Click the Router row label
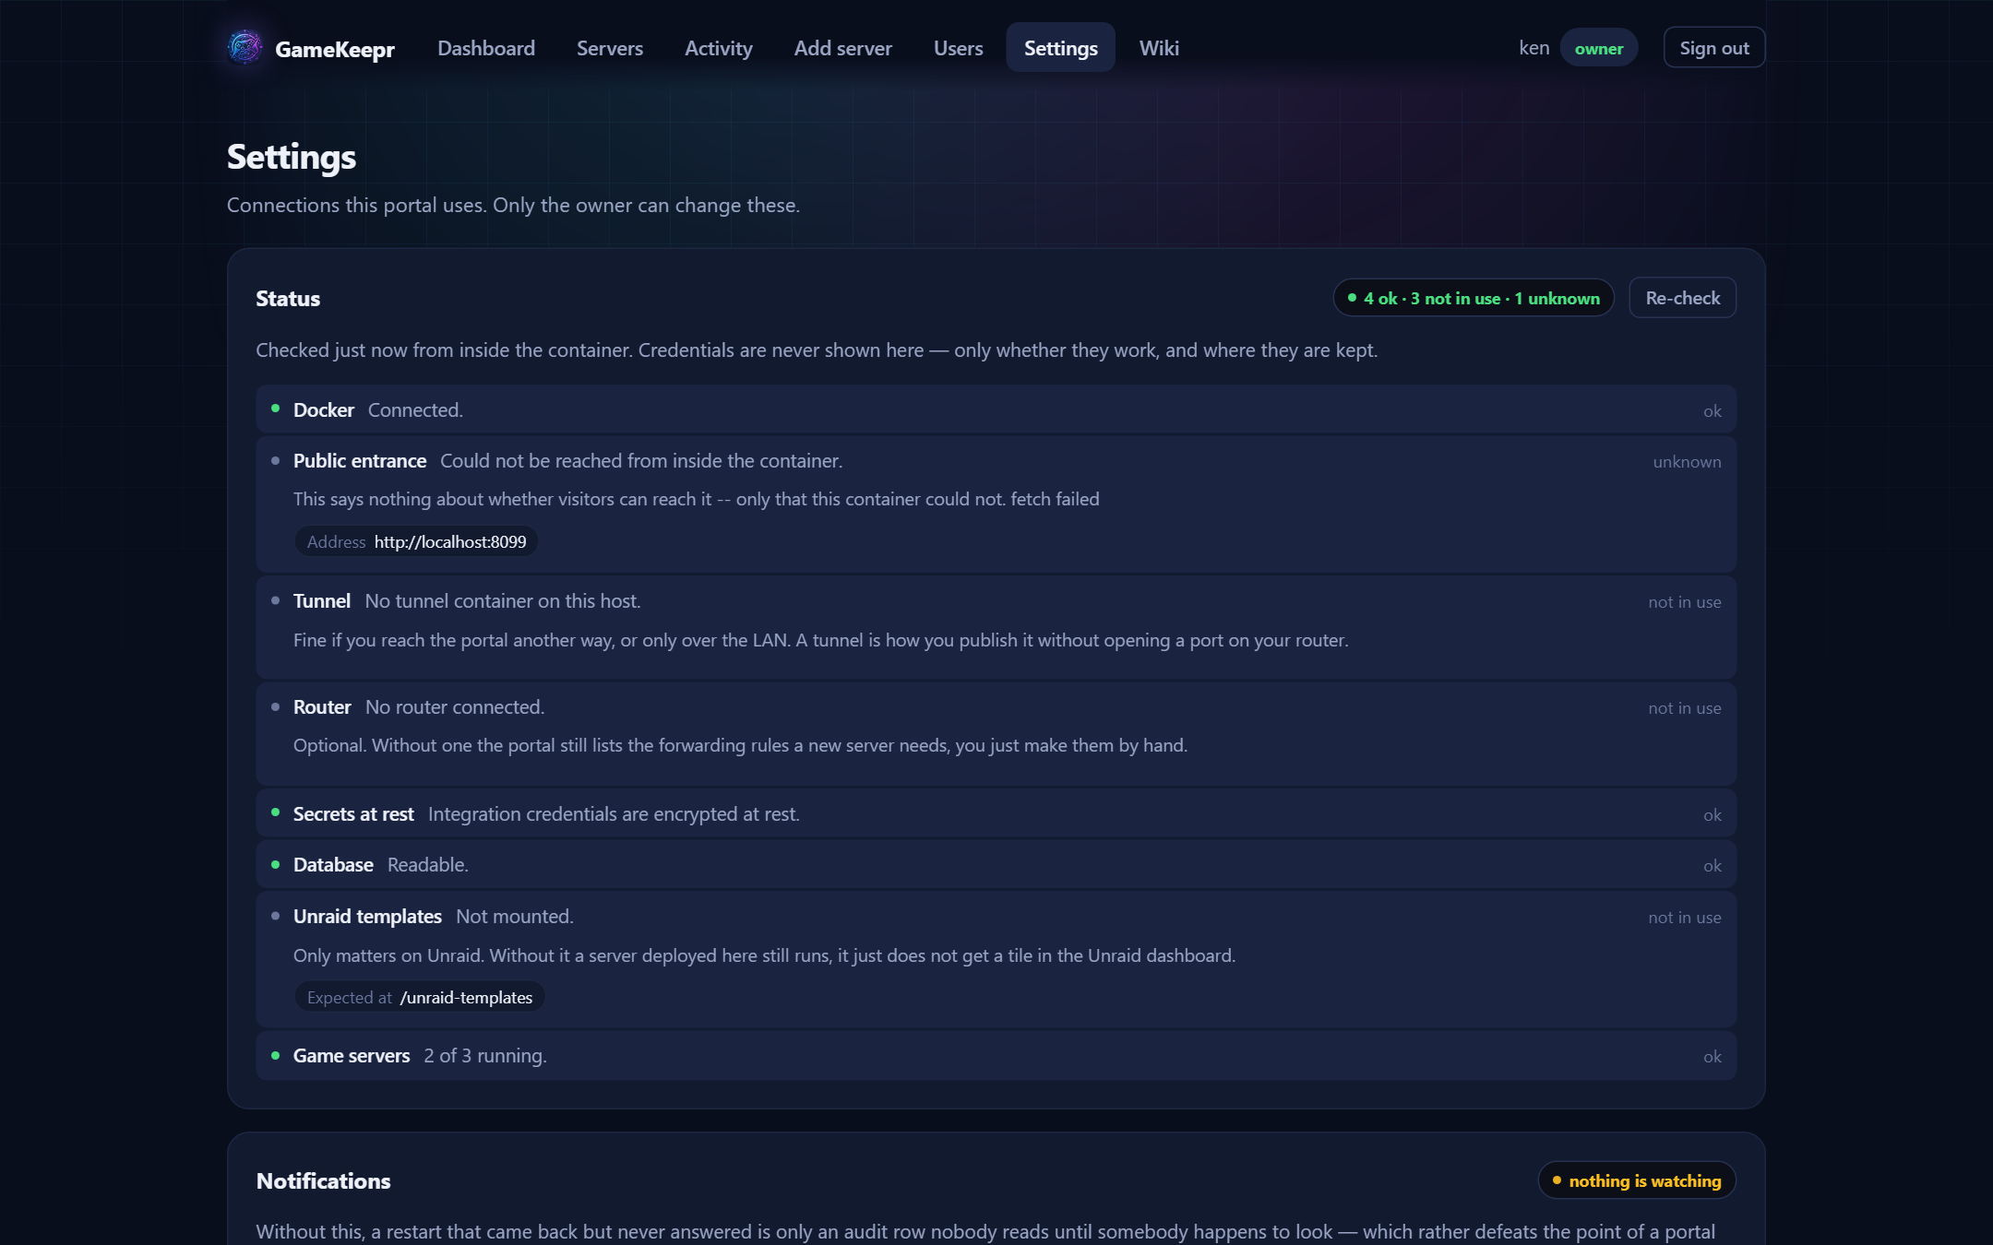This screenshot has width=1993, height=1245. (322, 707)
